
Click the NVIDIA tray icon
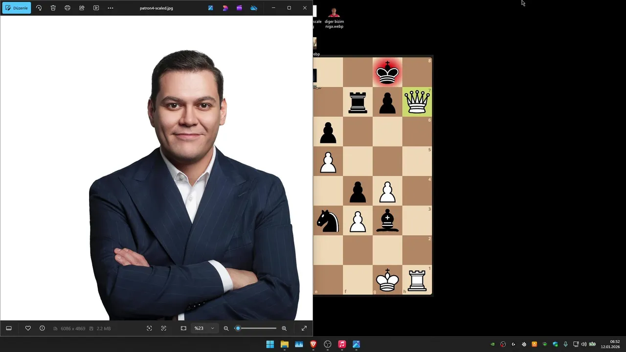click(492, 344)
